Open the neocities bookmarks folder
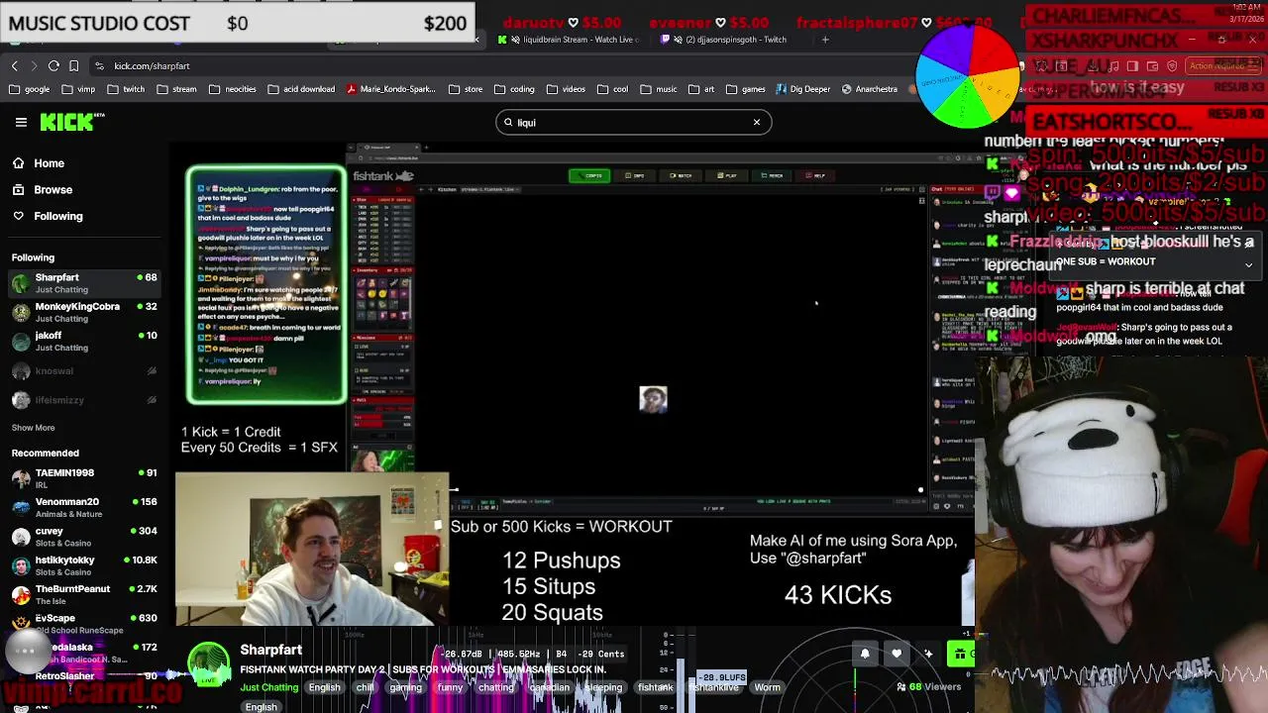This screenshot has width=1268, height=713. pyautogui.click(x=233, y=89)
